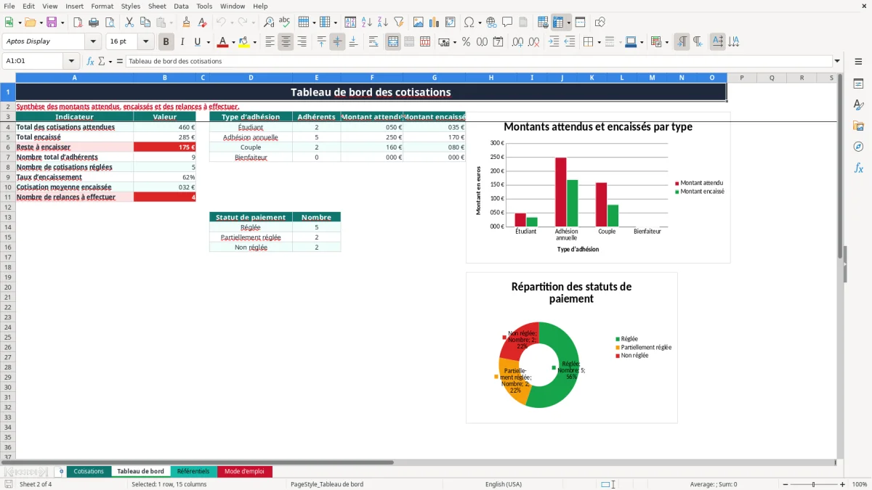
Task: Open the font color dropdown arrow
Action: coord(233,42)
